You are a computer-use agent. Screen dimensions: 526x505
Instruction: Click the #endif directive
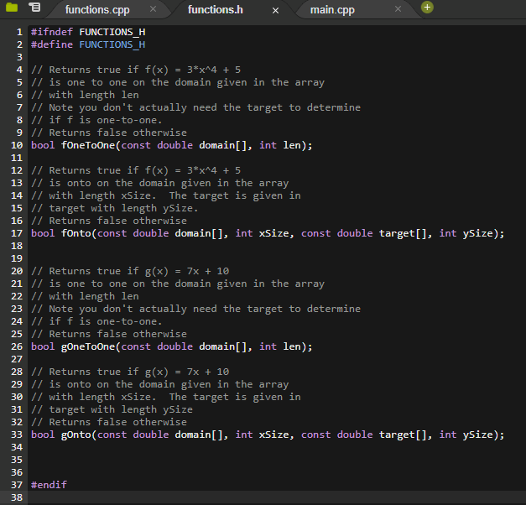(49, 485)
